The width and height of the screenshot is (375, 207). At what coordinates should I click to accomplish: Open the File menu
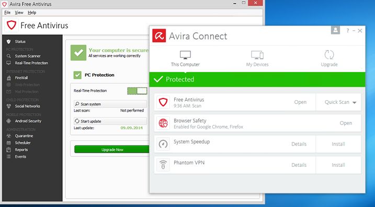(x=7, y=13)
